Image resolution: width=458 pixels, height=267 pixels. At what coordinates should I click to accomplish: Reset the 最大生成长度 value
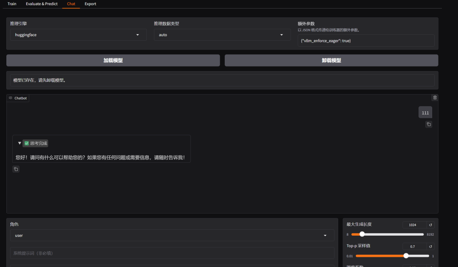[430, 225]
